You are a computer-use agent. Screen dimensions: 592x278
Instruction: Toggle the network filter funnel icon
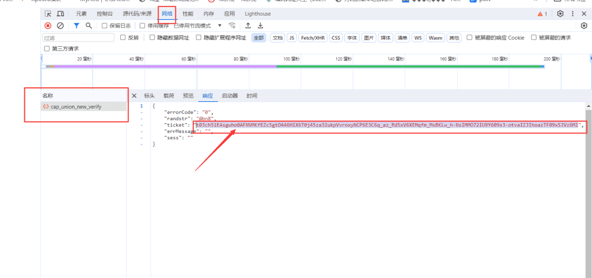(76, 25)
